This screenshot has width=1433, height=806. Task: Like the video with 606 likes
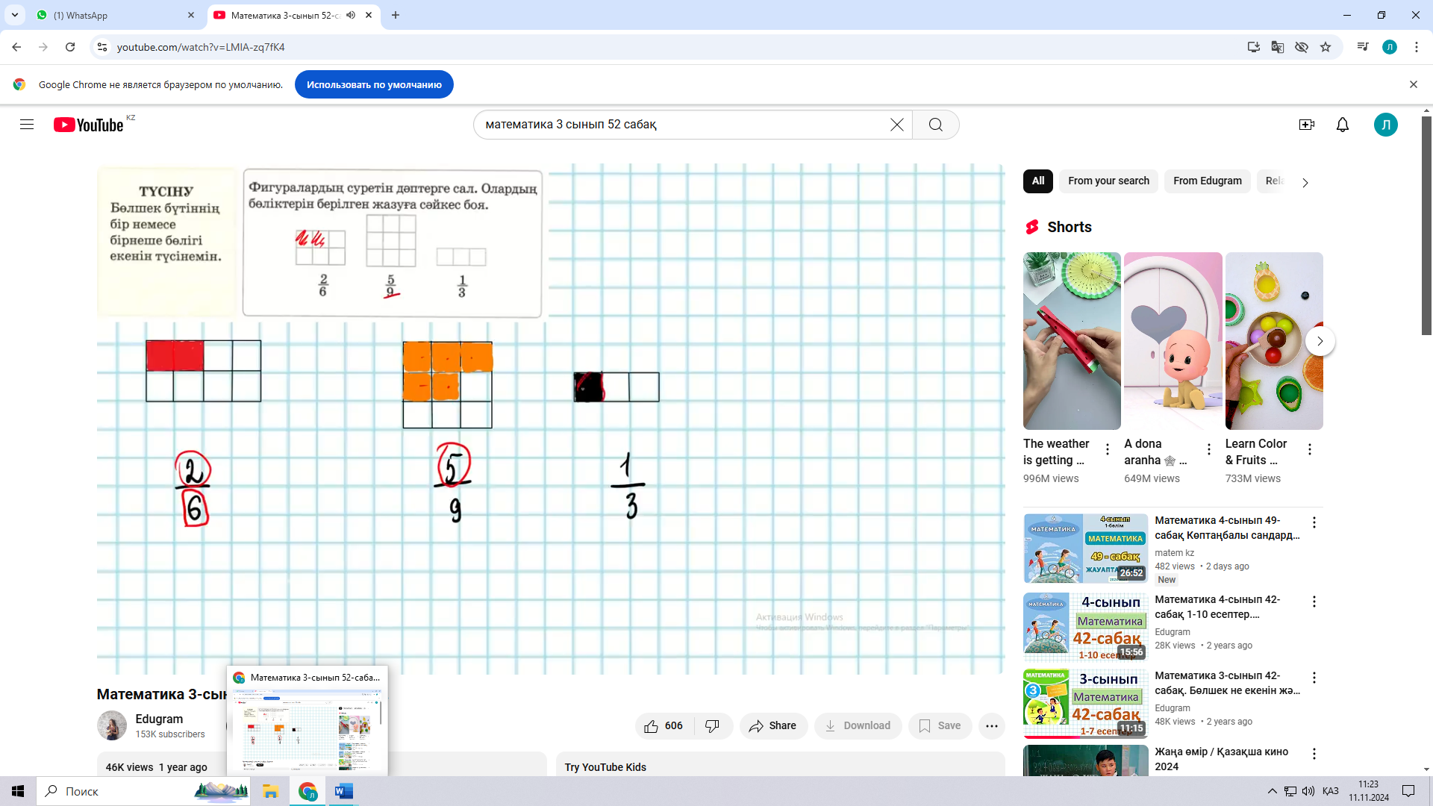click(x=664, y=725)
